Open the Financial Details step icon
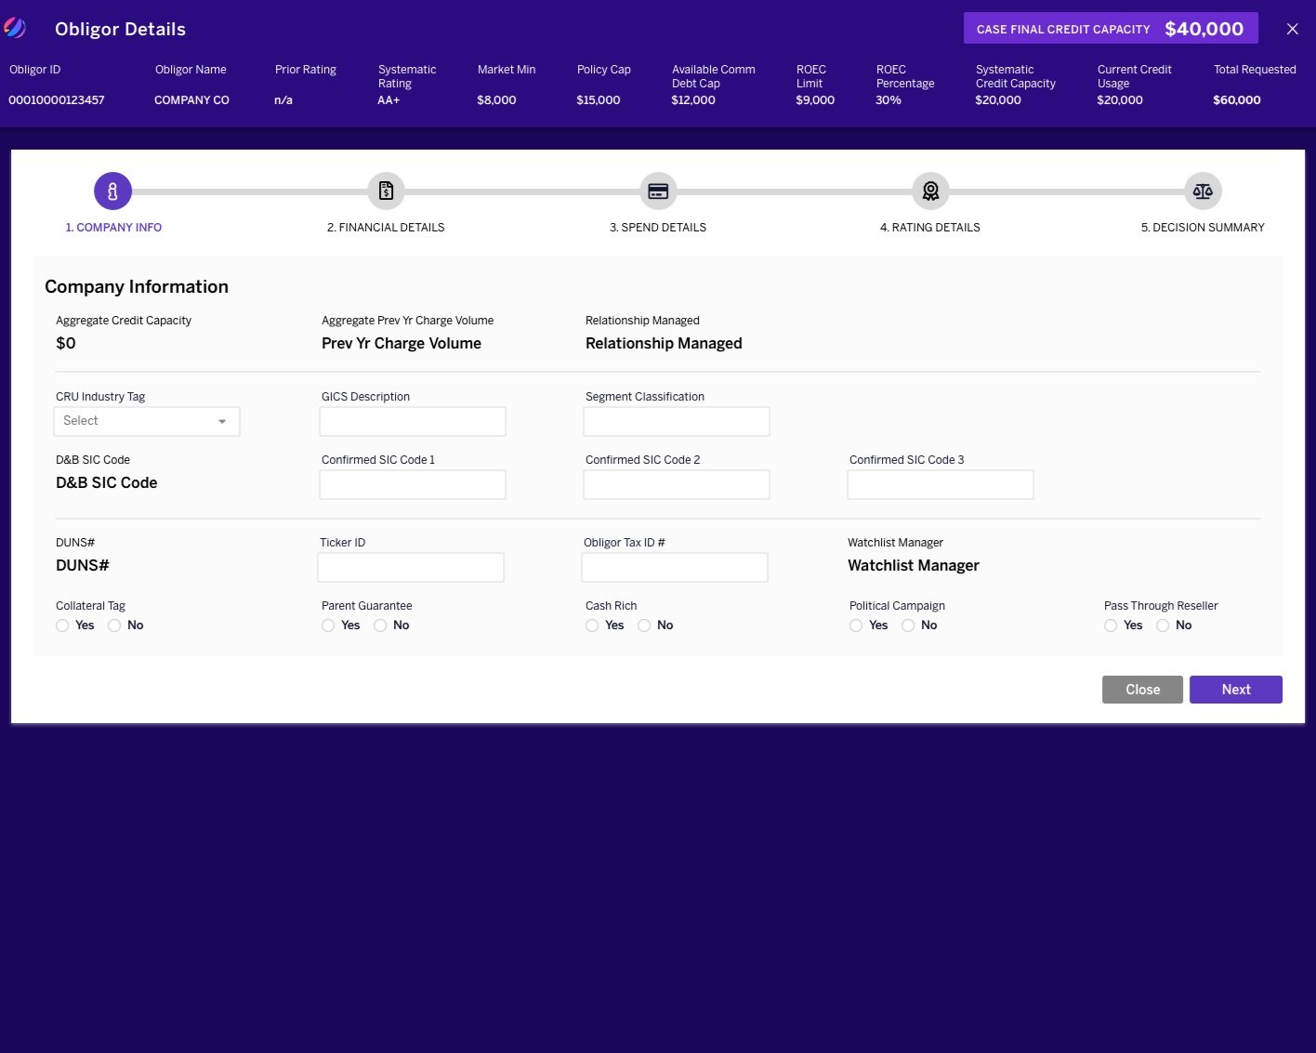 (386, 191)
